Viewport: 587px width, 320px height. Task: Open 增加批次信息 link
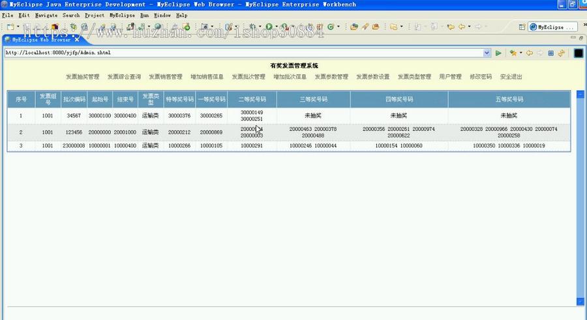click(x=290, y=77)
